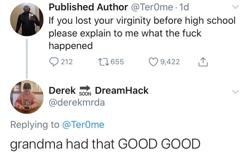Viewport: 245px width, 163px height.
Task: Click the reply speech bubble icon
Action: pos(54,62)
